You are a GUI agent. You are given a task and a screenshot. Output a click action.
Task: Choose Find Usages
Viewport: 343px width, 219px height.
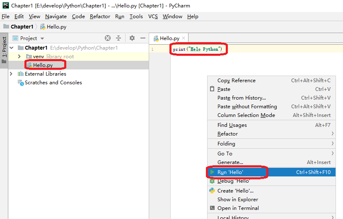271,125
